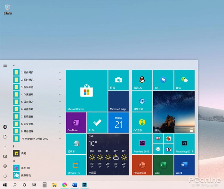This screenshot has height=189, width=224.
Task: Open Downloads from the Start sidebar
Action: click(x=5, y=146)
